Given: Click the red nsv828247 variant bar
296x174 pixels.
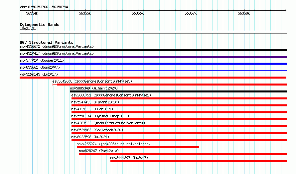Looking at the screenshot, I should coord(183,154).
